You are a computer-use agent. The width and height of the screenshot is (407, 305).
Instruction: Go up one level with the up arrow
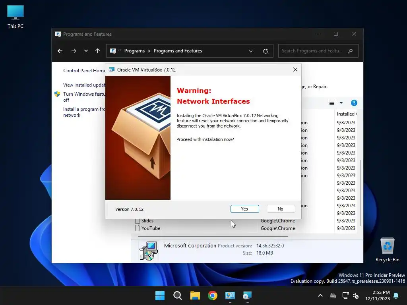tap(98, 51)
